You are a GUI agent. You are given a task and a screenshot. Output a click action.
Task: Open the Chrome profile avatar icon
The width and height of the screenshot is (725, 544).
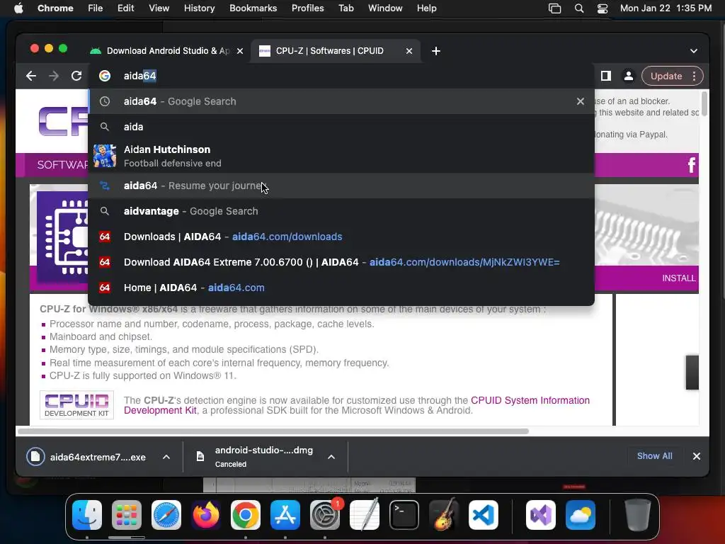pos(629,76)
